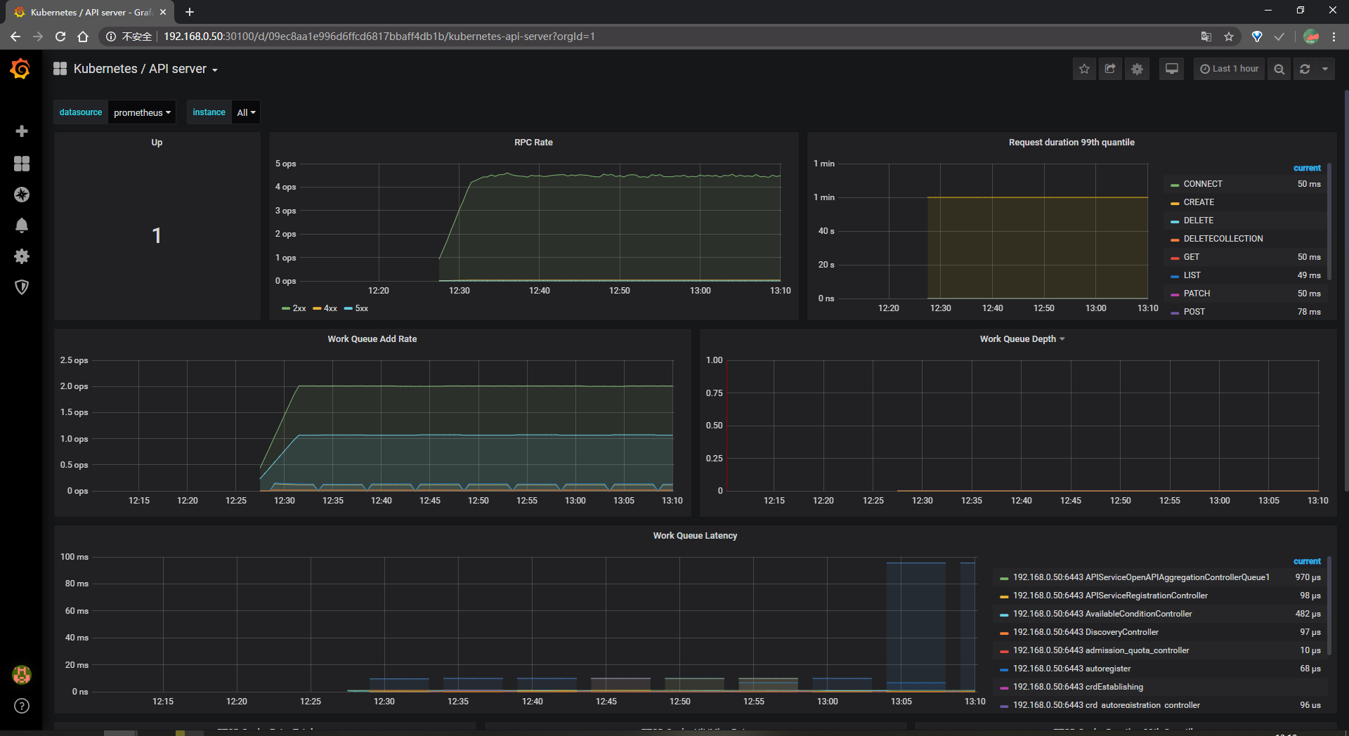Click the browser translate icon
Viewport: 1349px width, 736px height.
coord(1206,37)
